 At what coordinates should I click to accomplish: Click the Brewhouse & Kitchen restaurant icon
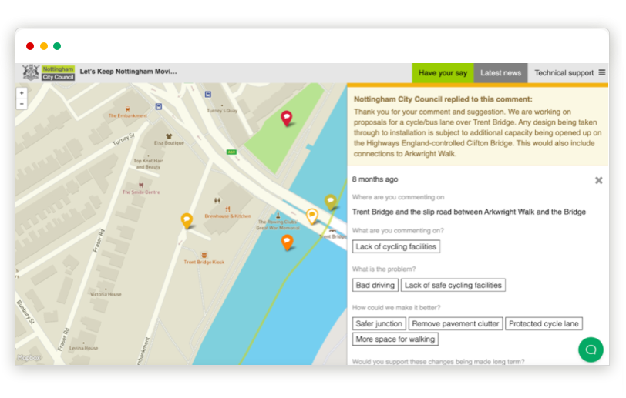[227, 209]
